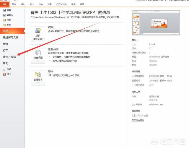This screenshot has width=189, height=148.
Task: Click the Open (打开) folder icon
Action: point(4,20)
